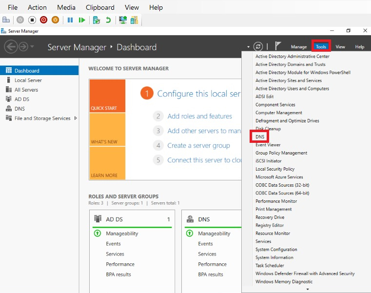
Task: Click the Tools menu scroll-down arrow
Action: [x=308, y=289]
